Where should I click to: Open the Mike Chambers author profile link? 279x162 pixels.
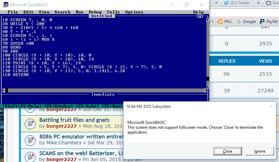pos(64,143)
